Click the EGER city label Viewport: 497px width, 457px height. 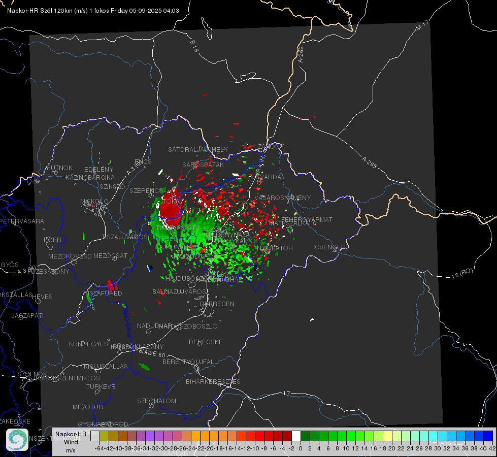pos(53,240)
